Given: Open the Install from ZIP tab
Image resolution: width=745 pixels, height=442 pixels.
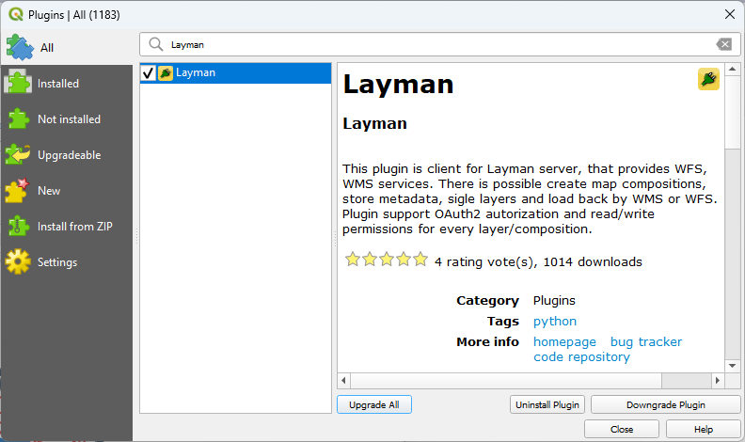Looking at the screenshot, I should [67, 227].
